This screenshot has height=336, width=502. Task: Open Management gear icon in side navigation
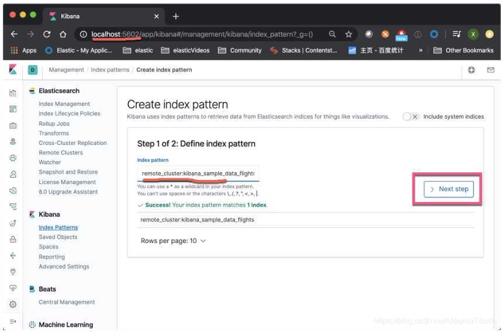[x=13, y=304]
